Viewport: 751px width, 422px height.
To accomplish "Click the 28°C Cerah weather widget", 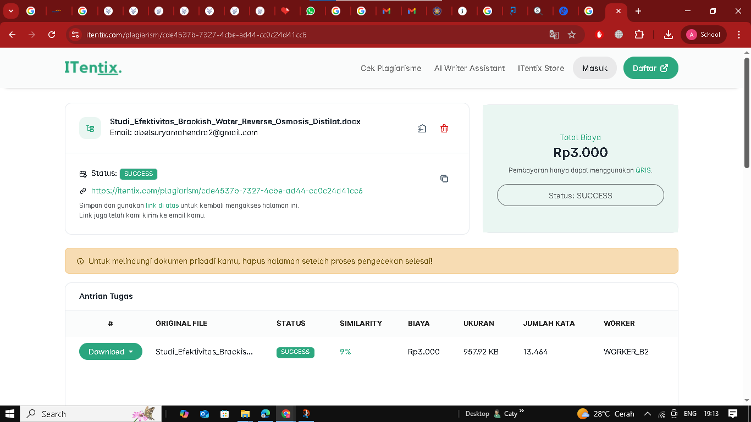I will point(606,414).
